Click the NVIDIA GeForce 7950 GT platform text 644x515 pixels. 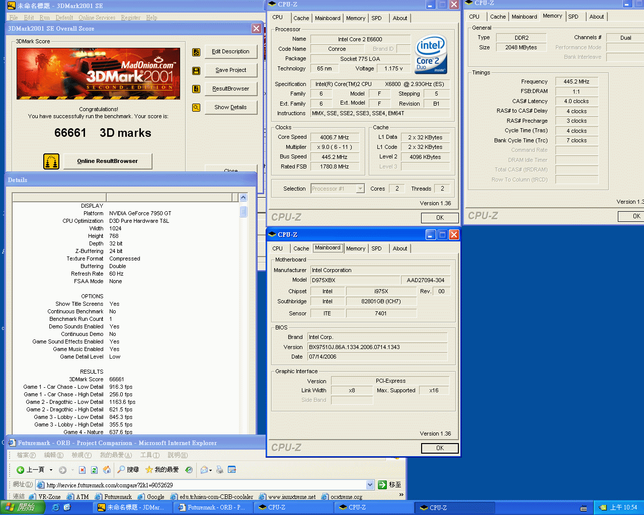point(140,213)
